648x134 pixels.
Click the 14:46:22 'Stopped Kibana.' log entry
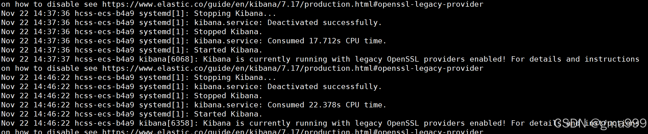(132, 96)
